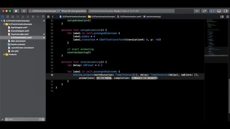The height and width of the screenshot is (129, 230).
Task: Select the SJSTextAnimationExample scheme
Action: point(43,11)
